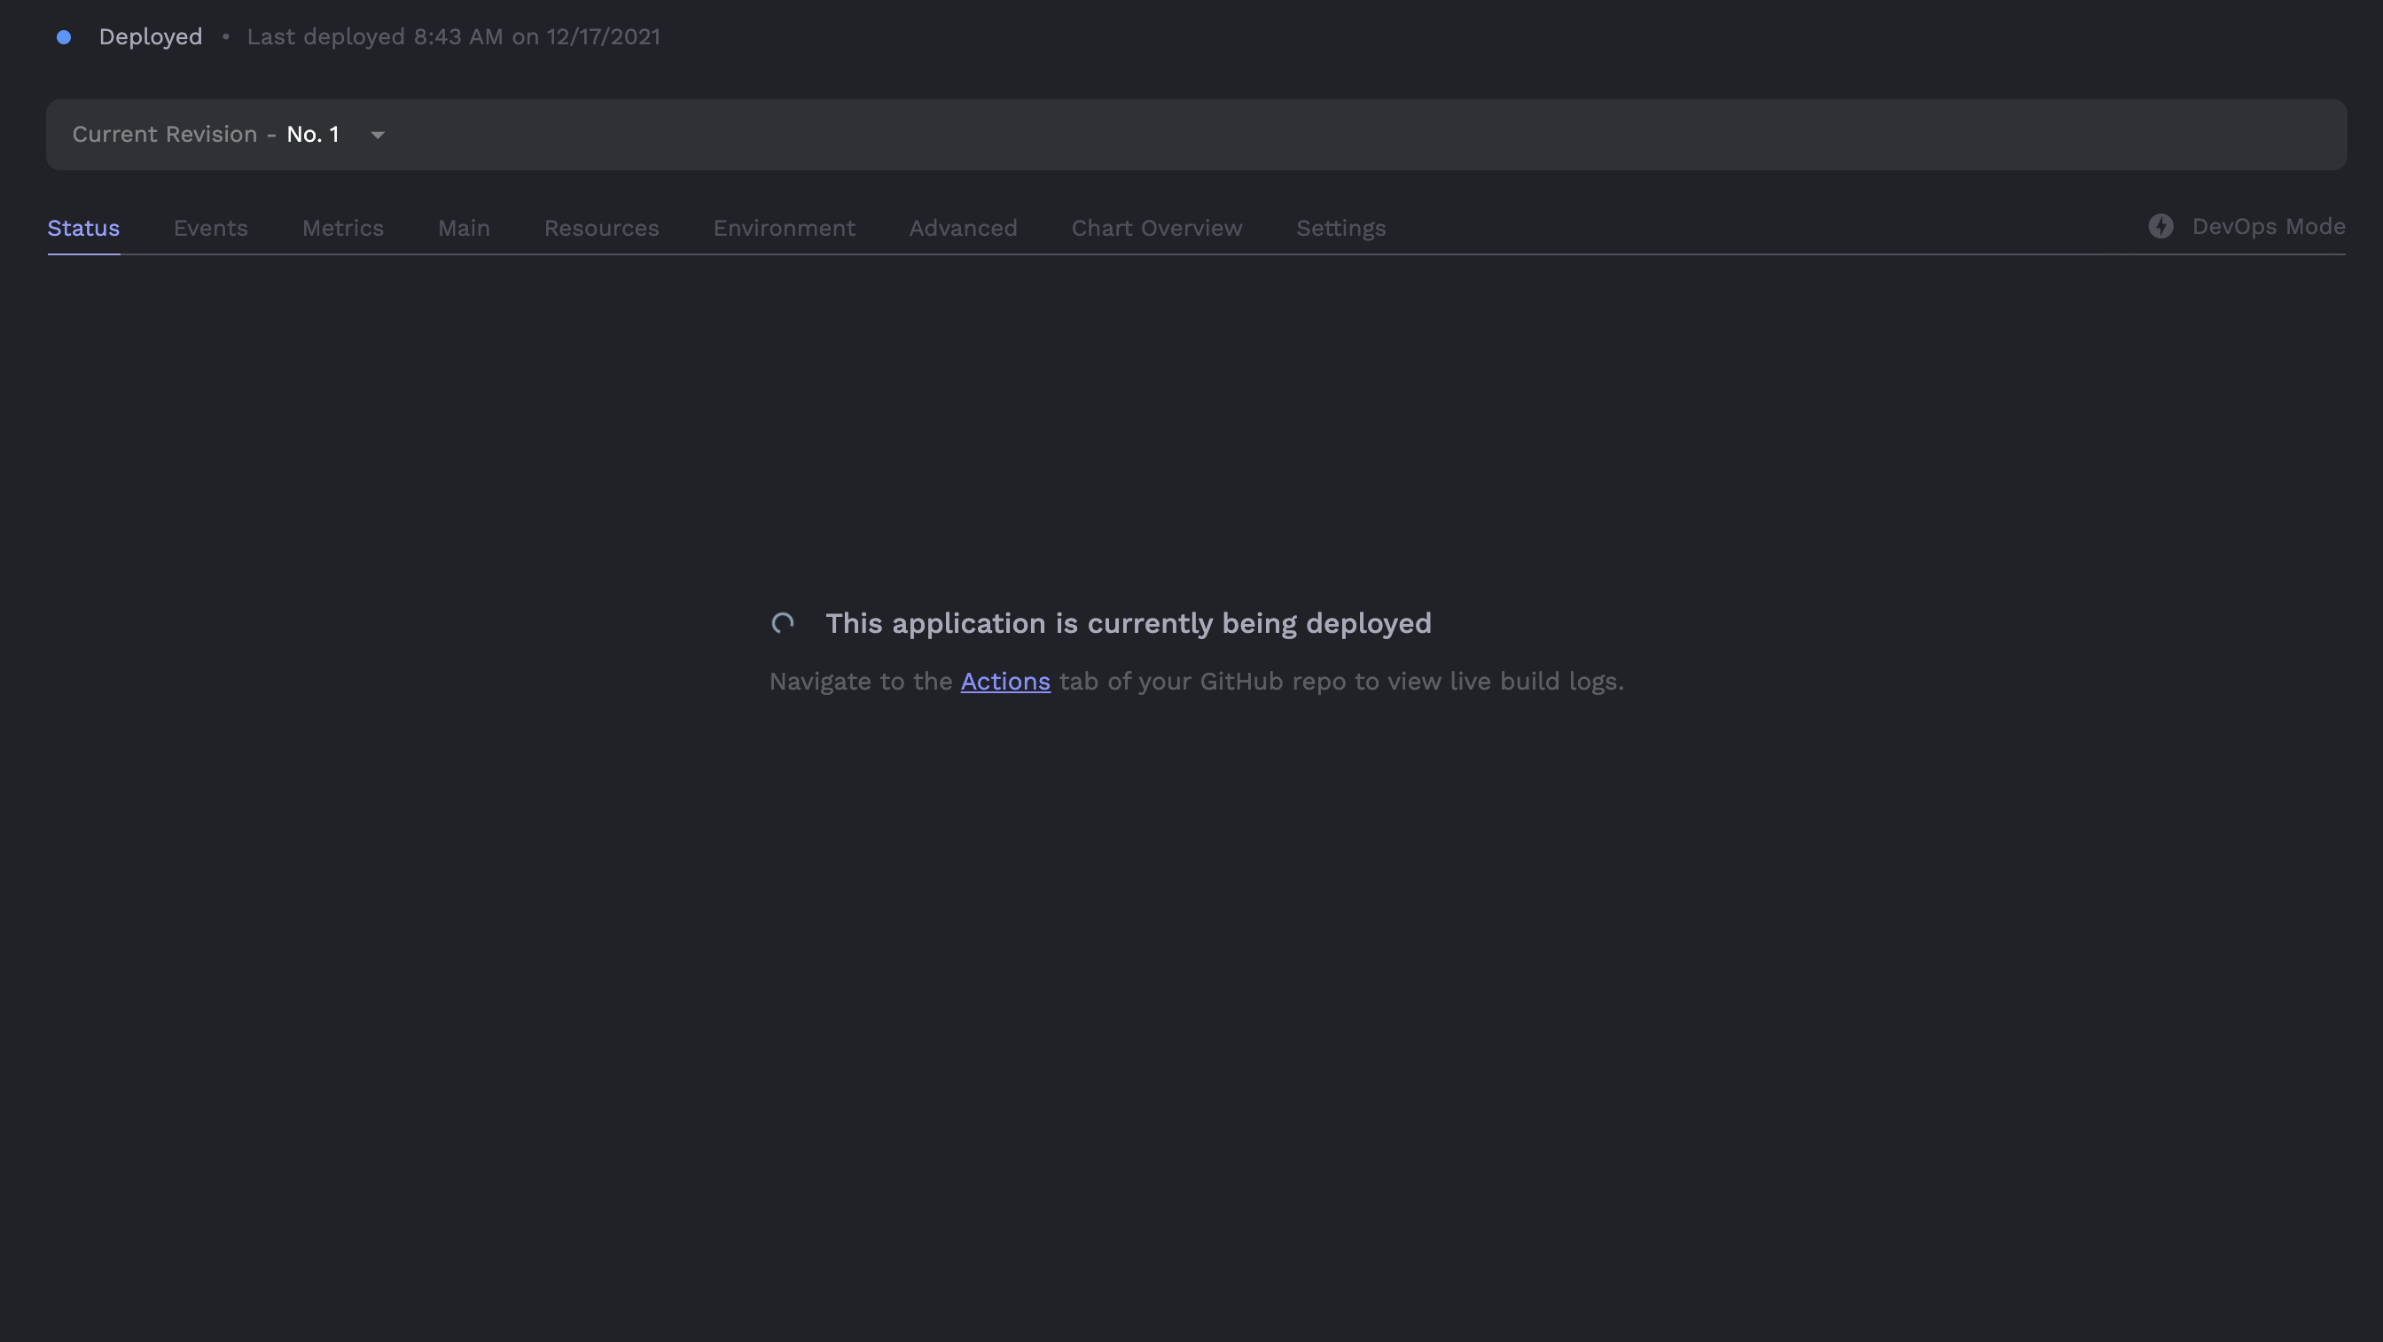
Task: Switch to the Status tab
Action: point(83,229)
